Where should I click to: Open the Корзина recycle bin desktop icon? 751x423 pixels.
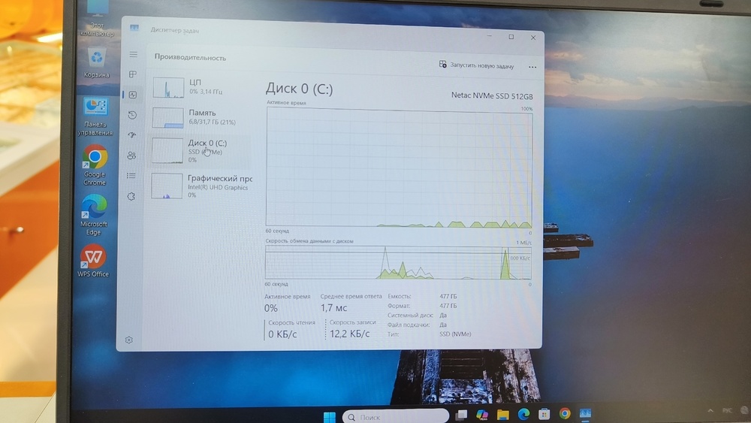click(97, 63)
